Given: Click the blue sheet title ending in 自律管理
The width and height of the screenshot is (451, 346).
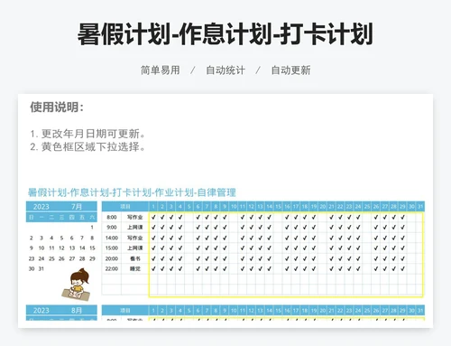Looking at the screenshot, I should 132,192.
